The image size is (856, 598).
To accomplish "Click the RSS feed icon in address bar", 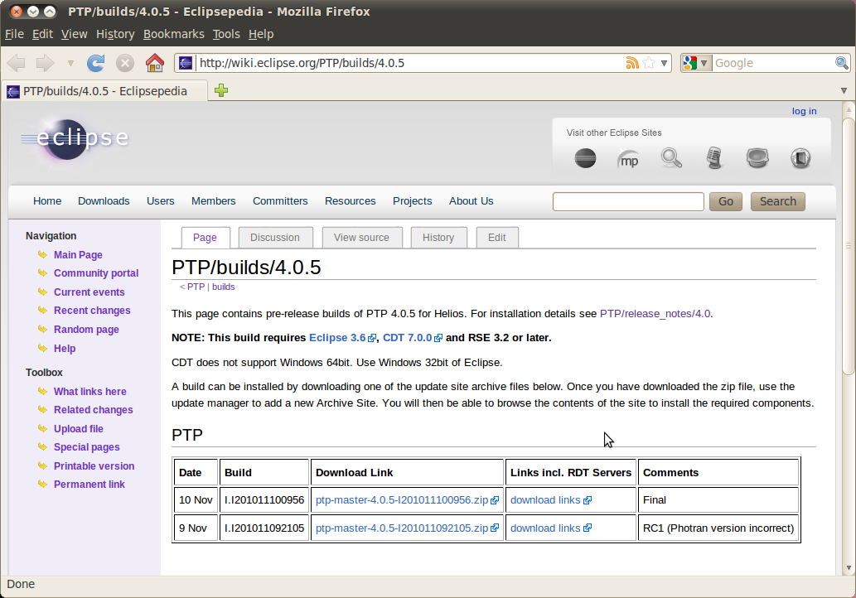I will click(632, 63).
